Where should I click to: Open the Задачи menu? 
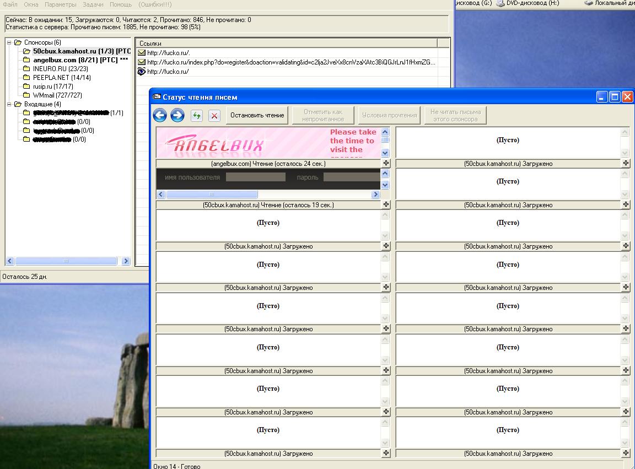[93, 4]
